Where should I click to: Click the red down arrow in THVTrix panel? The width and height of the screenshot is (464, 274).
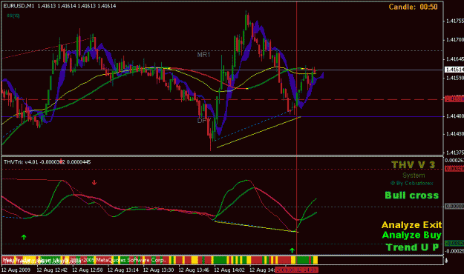point(94,182)
